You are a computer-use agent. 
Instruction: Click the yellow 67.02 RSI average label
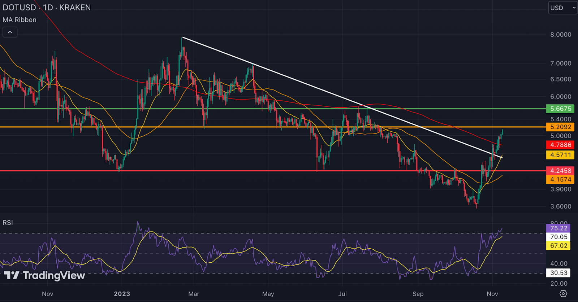tap(559, 246)
